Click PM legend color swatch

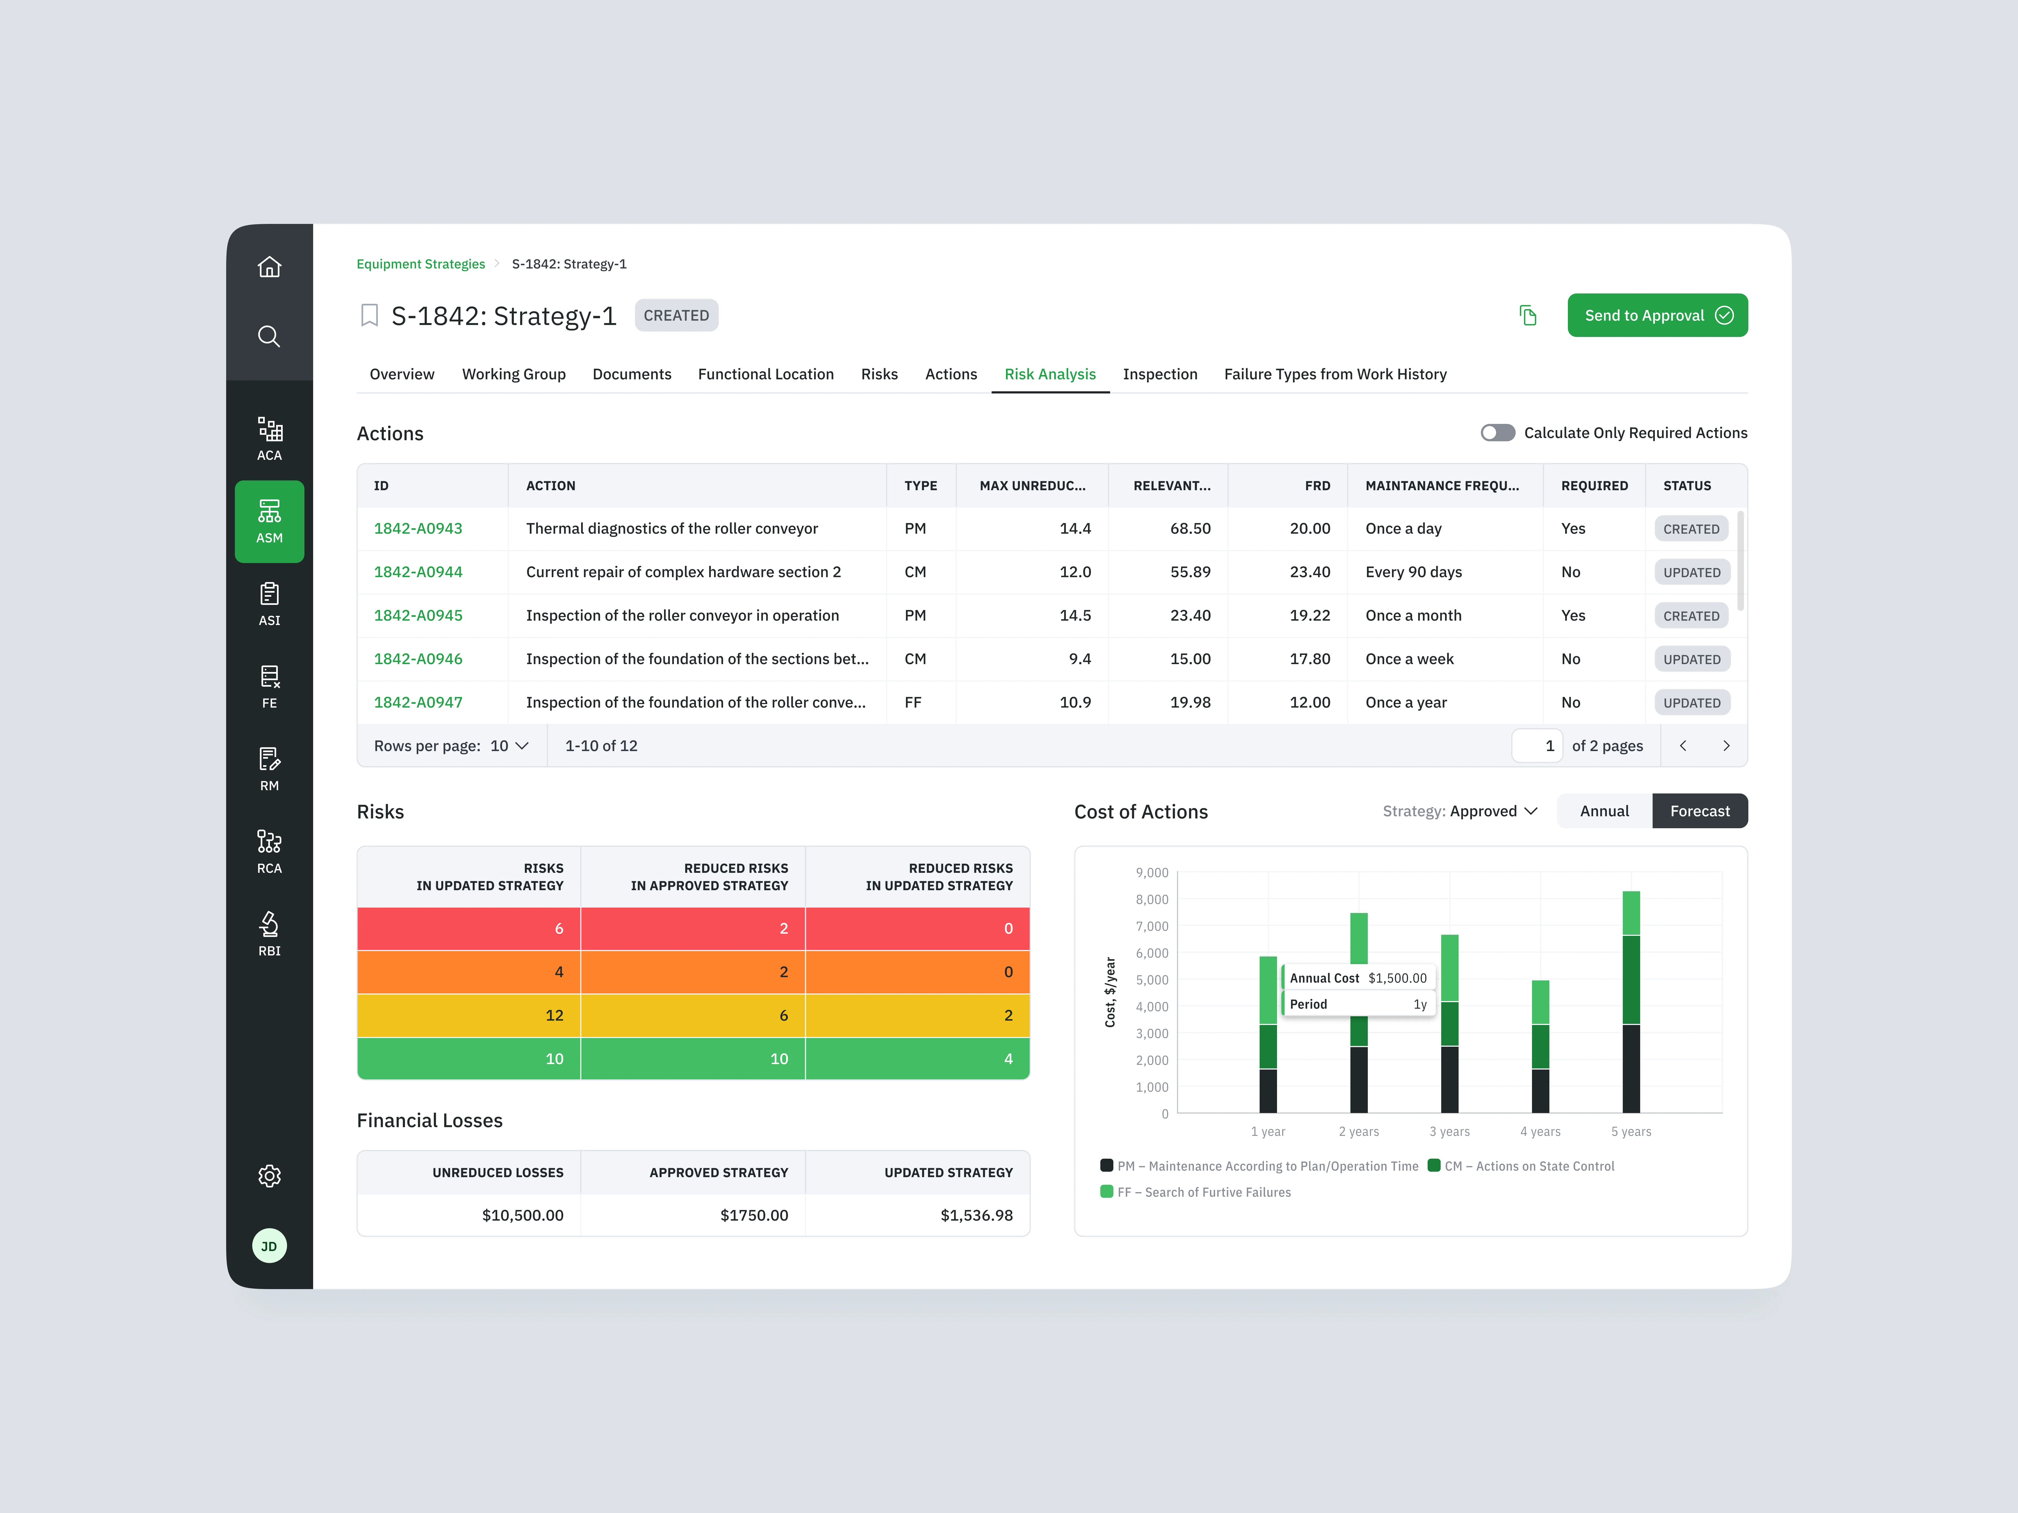point(1107,1165)
